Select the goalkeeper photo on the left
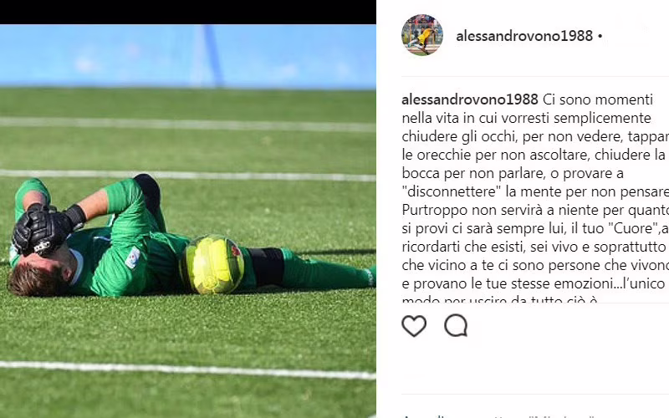 pos(187,221)
